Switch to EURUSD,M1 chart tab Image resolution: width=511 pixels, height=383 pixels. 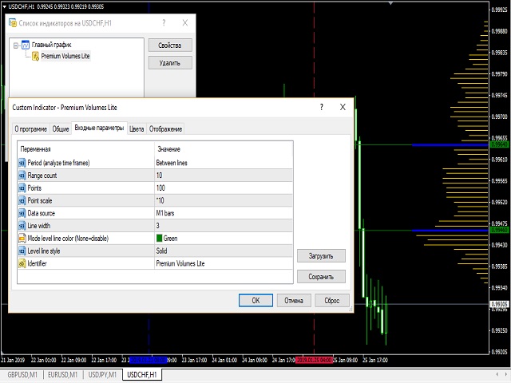63,375
